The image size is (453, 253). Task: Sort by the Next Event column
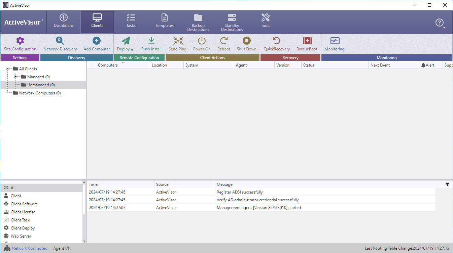(x=394, y=65)
